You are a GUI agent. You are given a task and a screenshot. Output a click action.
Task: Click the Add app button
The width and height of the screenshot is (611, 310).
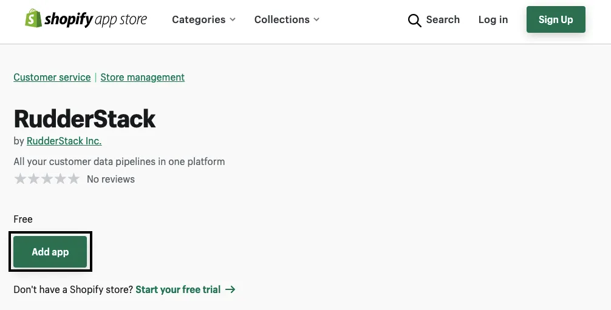pos(50,252)
